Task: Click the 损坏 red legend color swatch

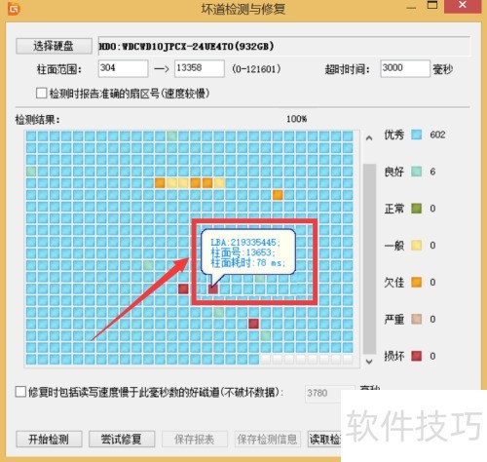Action: 416,356
